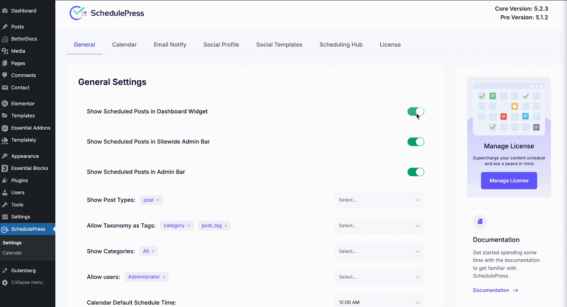Switch to the General tab
567x307 pixels.
pos(84,45)
